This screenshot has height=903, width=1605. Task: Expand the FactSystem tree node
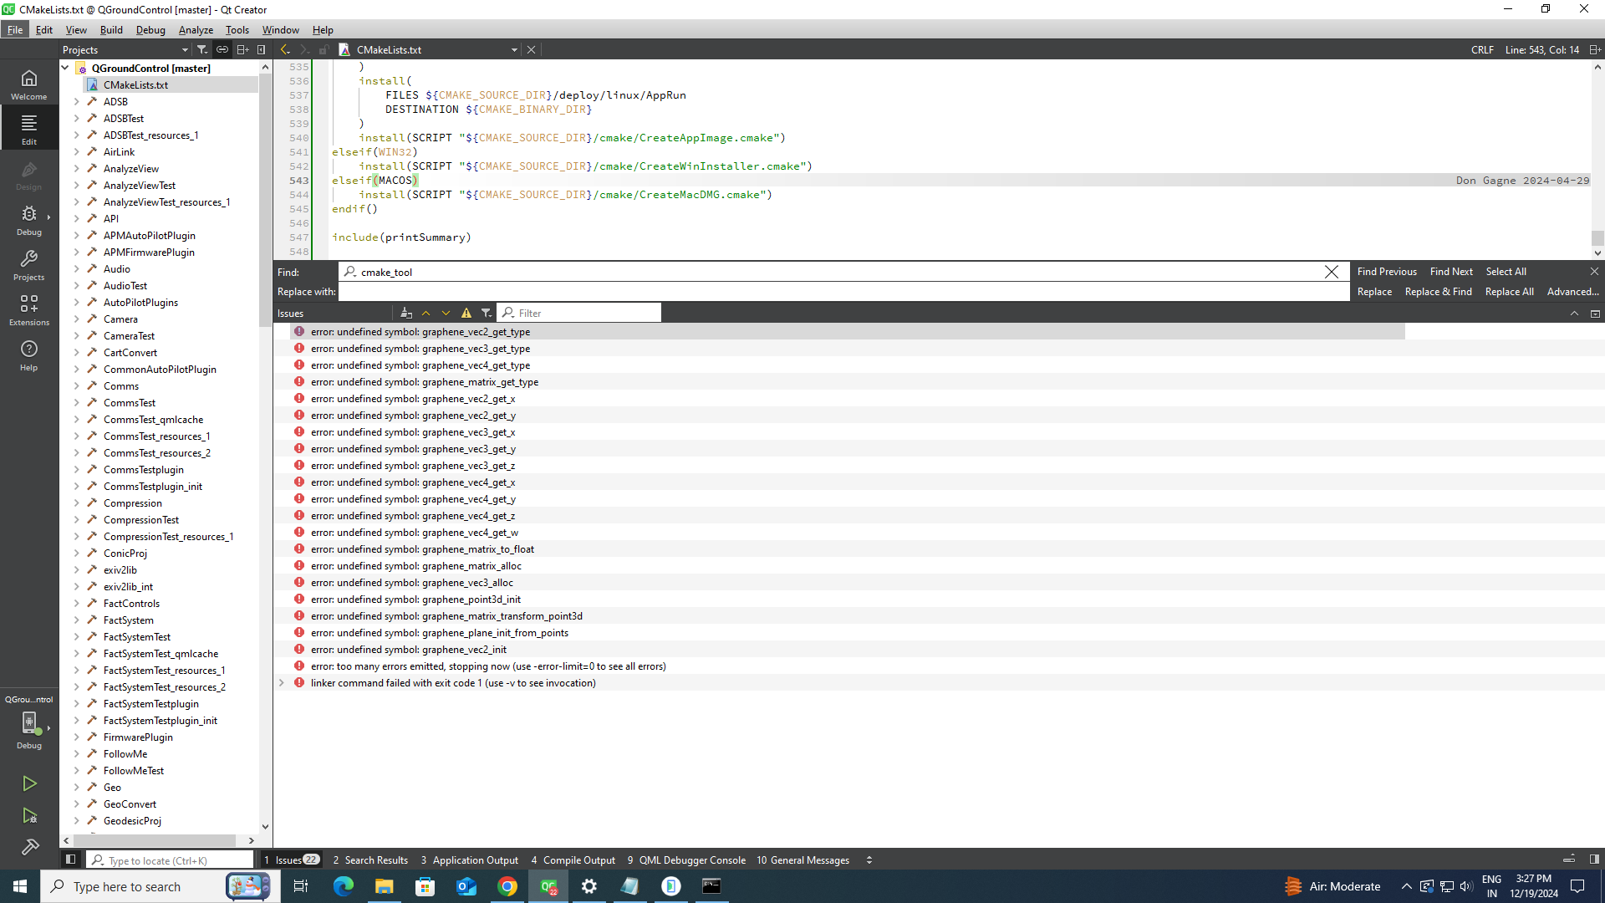click(x=77, y=620)
